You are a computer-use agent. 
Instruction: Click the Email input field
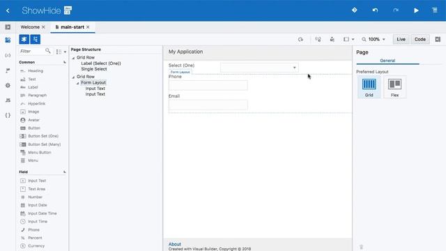click(208, 105)
